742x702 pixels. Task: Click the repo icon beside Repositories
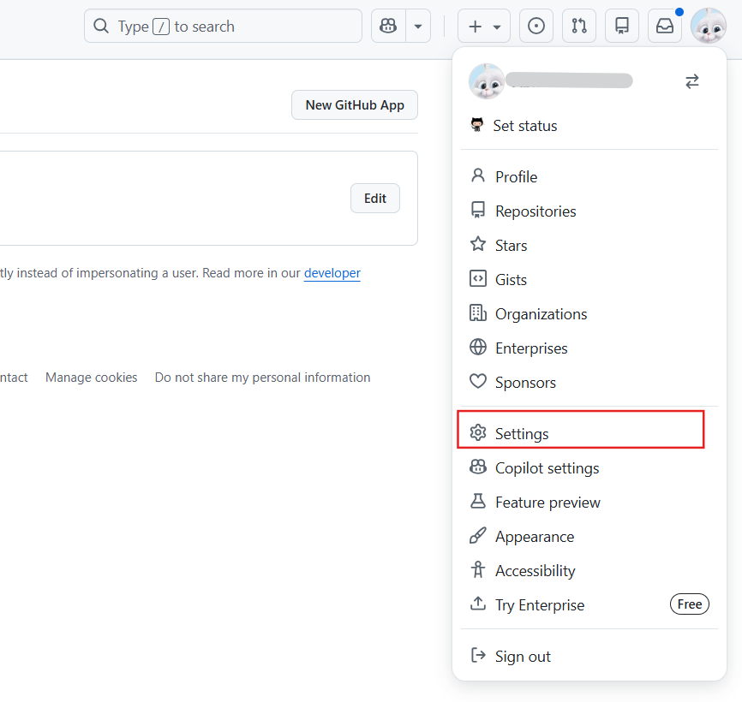pos(478,210)
